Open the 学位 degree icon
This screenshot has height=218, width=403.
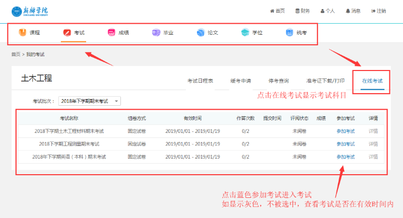[x=245, y=33]
